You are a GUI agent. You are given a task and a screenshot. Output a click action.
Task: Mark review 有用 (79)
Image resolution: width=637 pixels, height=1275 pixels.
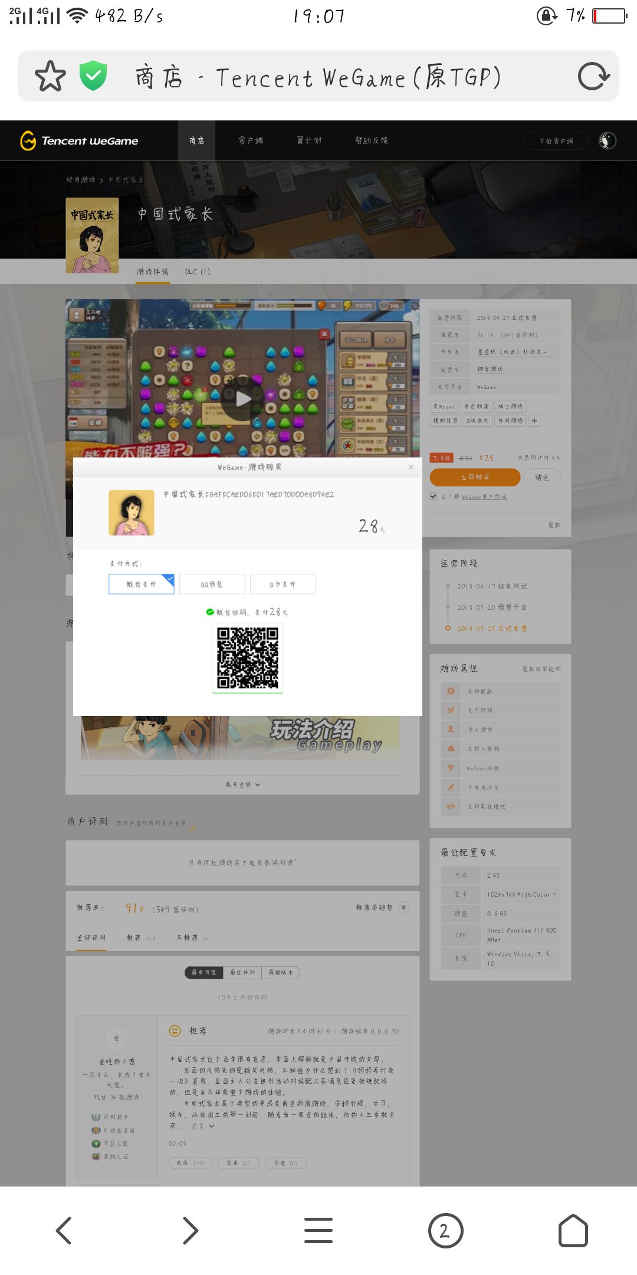click(x=190, y=1163)
